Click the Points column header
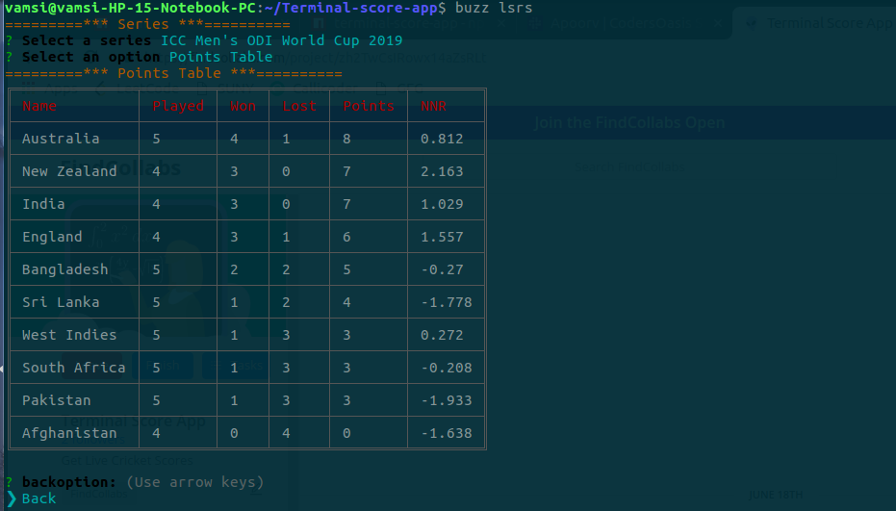The height and width of the screenshot is (511, 896). (x=369, y=106)
